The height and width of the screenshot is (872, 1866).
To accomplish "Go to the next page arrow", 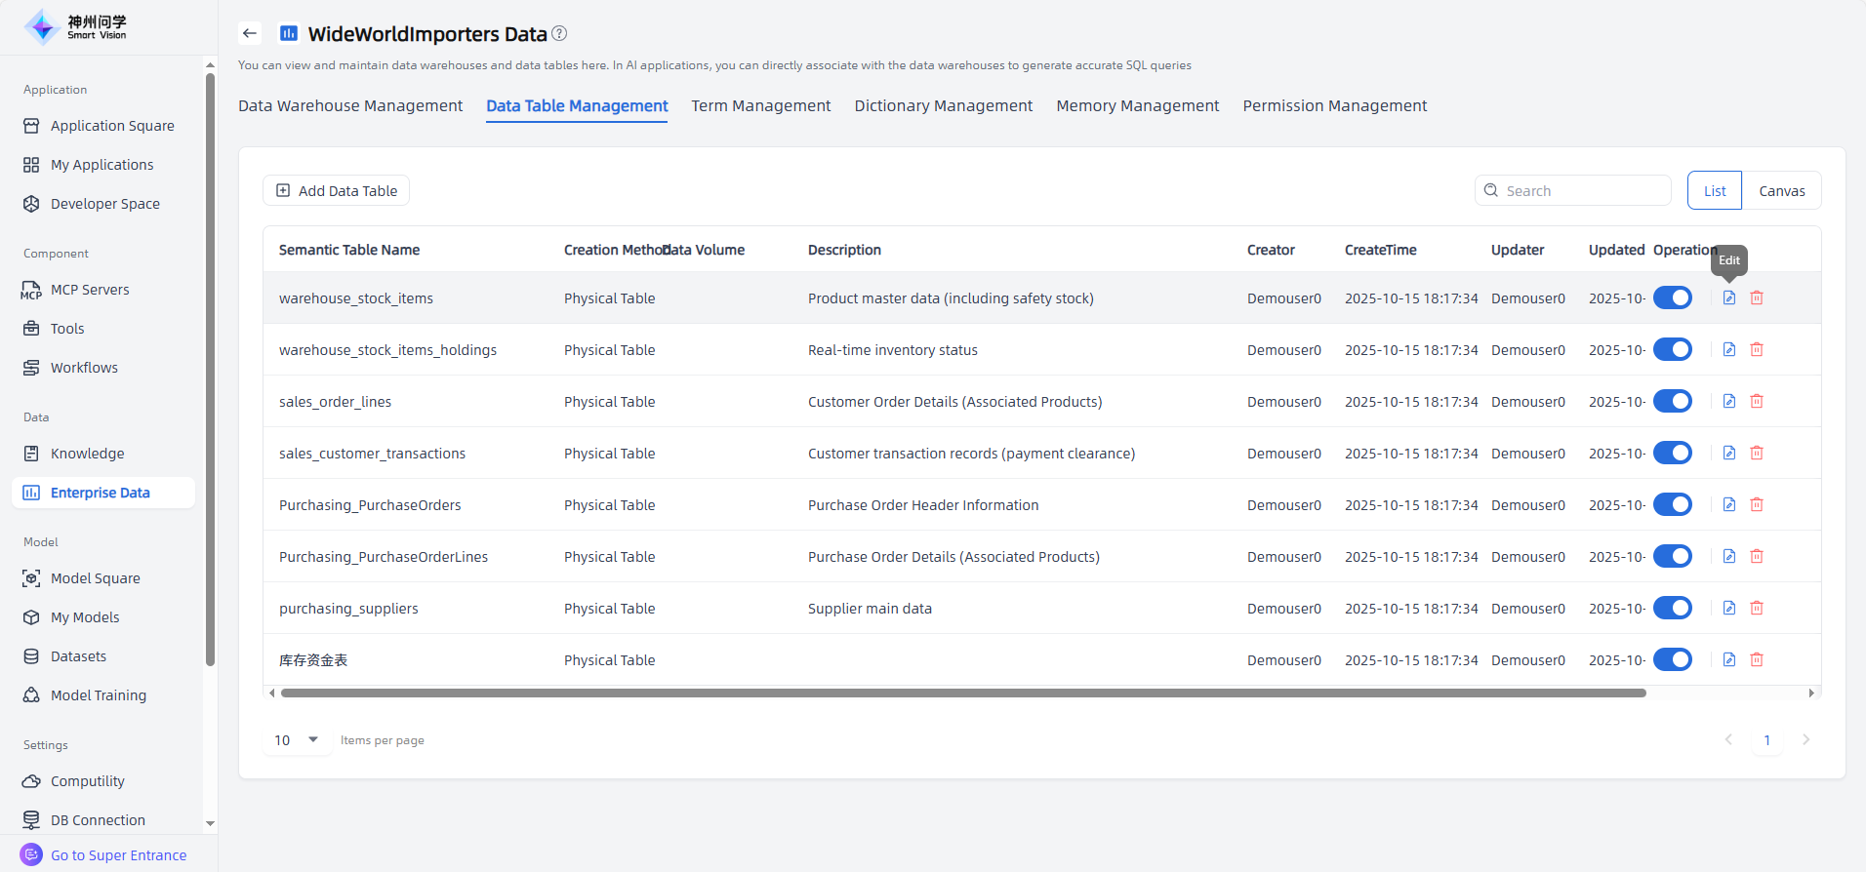I will coord(1805,740).
